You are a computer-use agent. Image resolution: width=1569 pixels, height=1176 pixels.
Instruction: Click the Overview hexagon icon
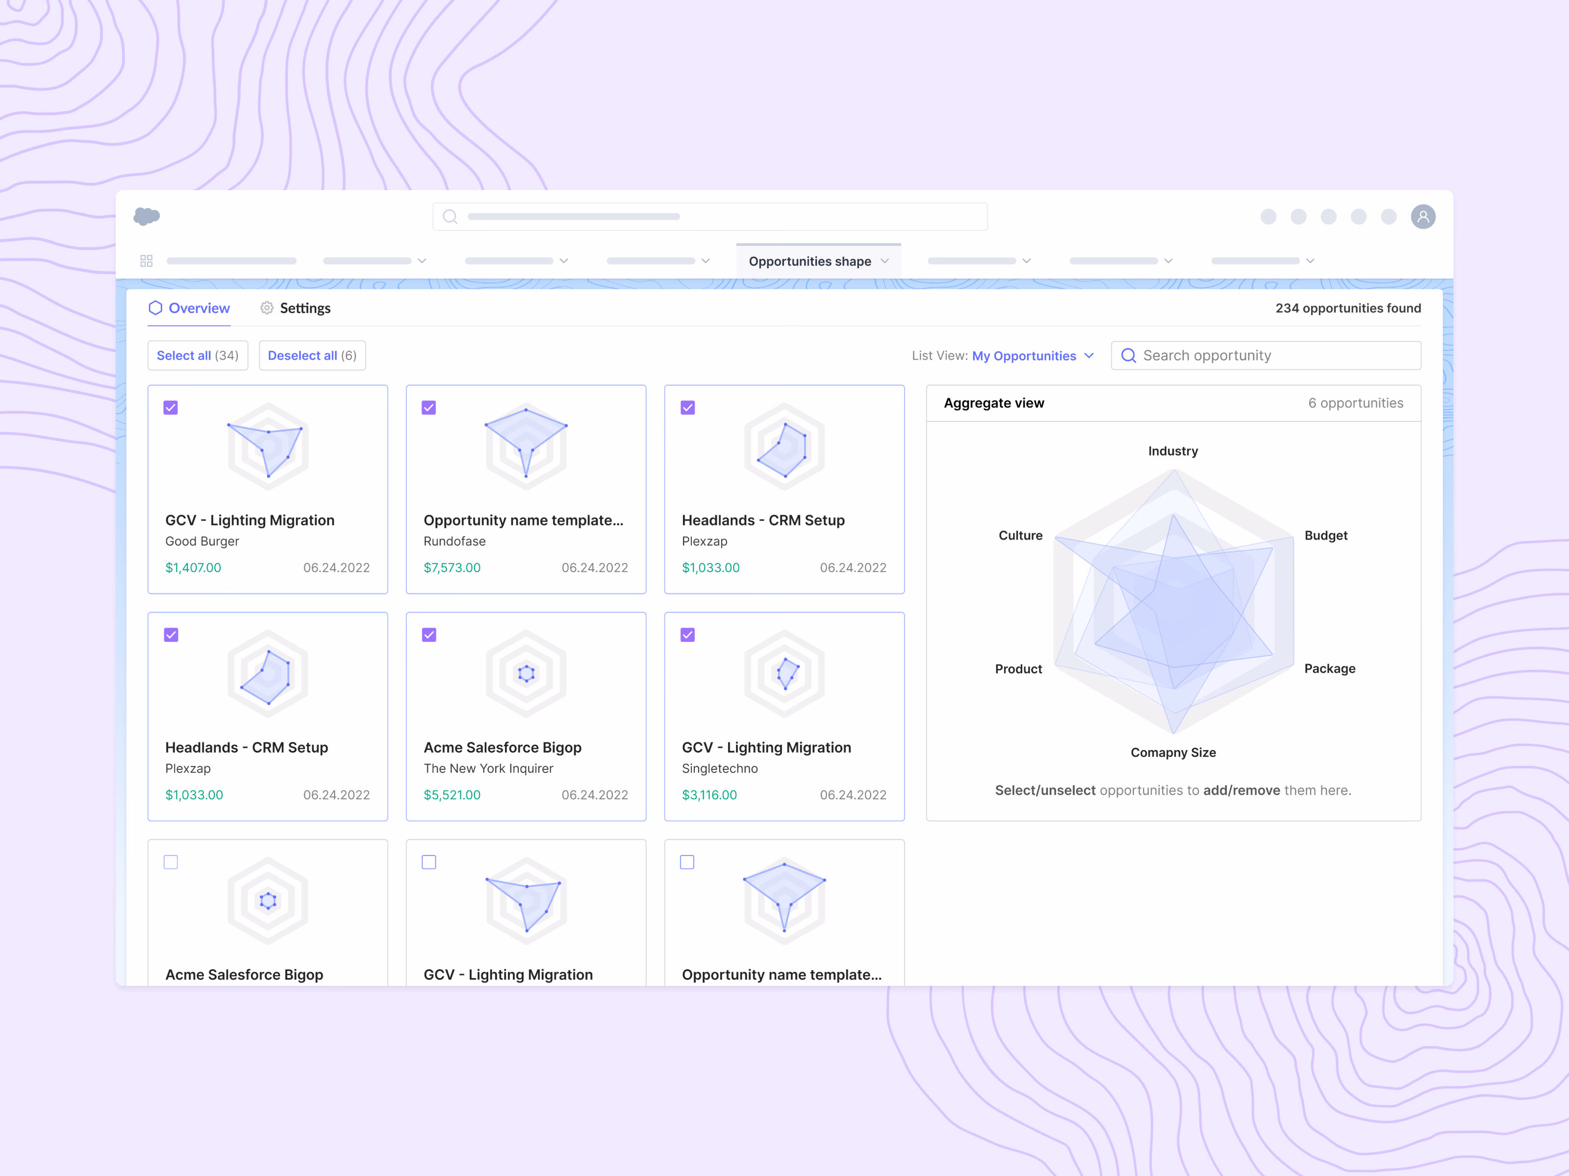coord(155,308)
